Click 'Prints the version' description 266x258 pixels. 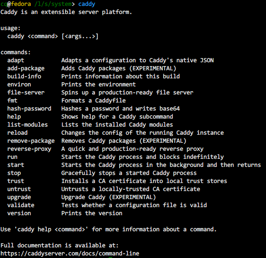pos(92,213)
